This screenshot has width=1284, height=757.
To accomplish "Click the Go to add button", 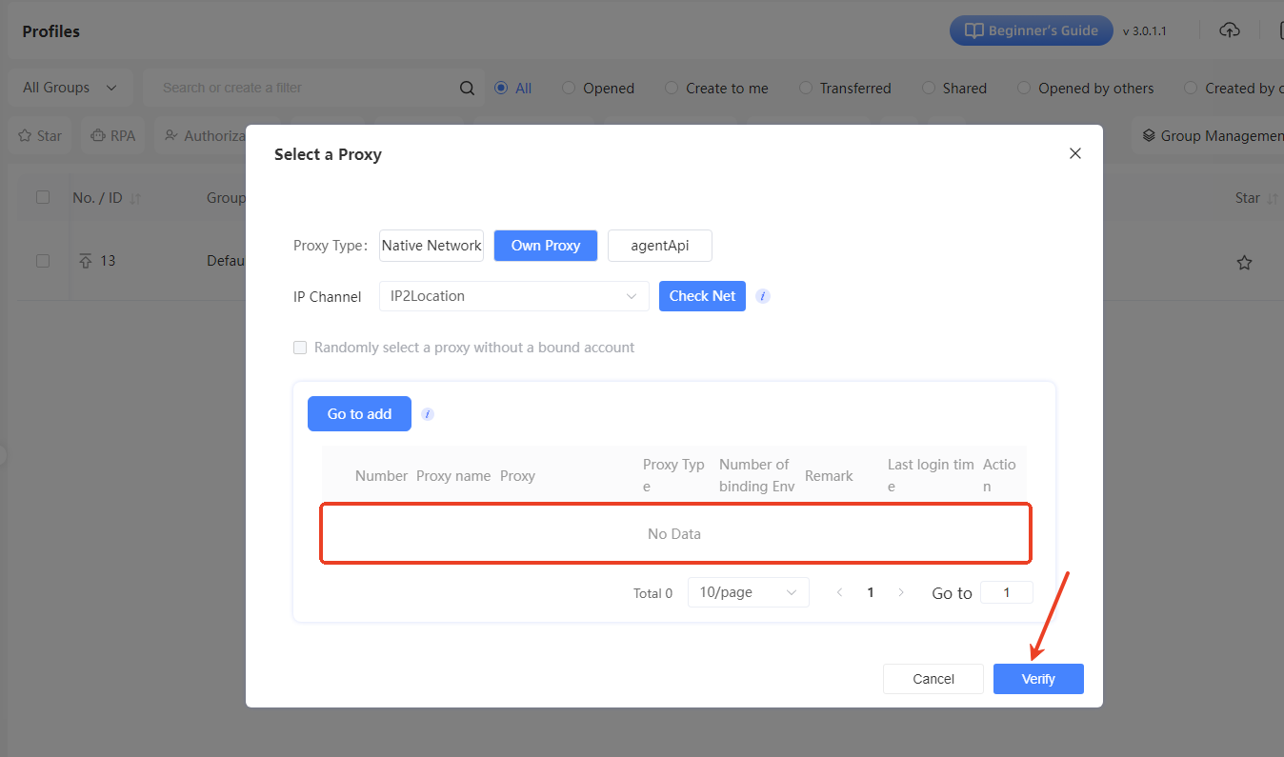I will [359, 414].
